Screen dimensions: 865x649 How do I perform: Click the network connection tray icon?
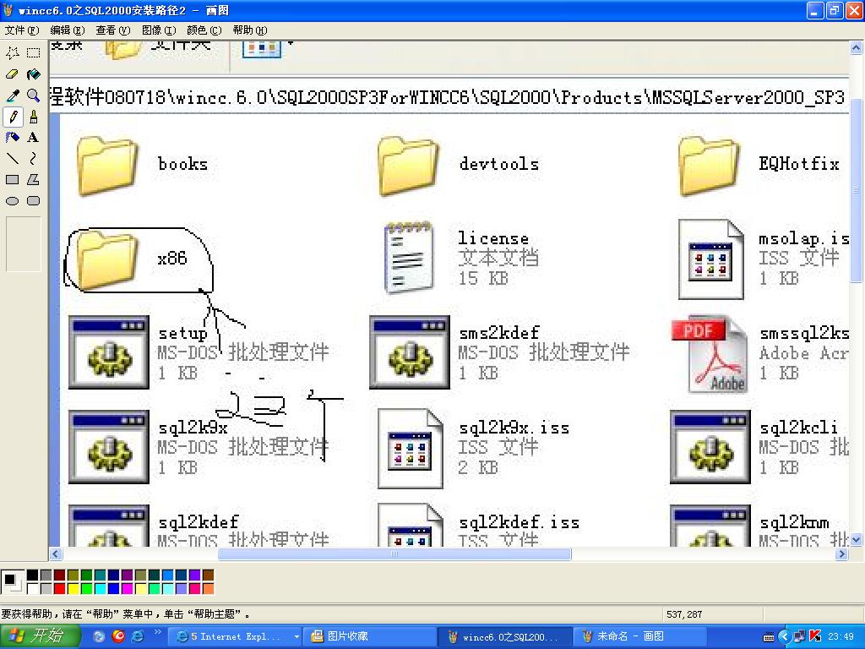coord(799,637)
